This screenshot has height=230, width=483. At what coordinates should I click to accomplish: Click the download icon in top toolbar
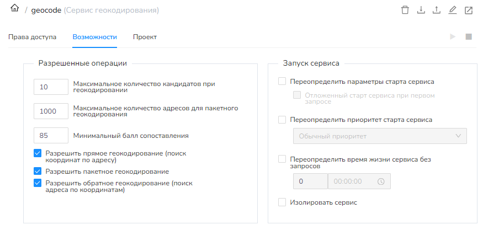[x=421, y=10]
